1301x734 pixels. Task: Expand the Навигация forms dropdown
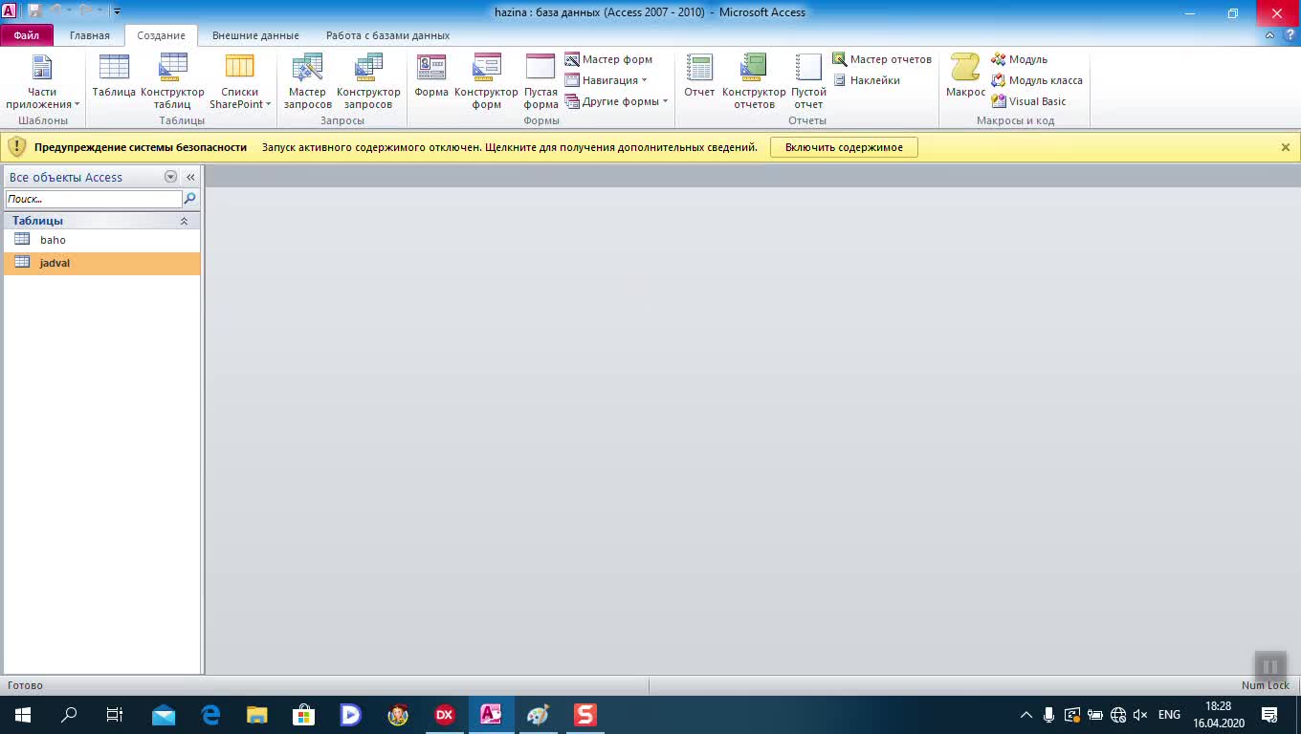point(606,80)
